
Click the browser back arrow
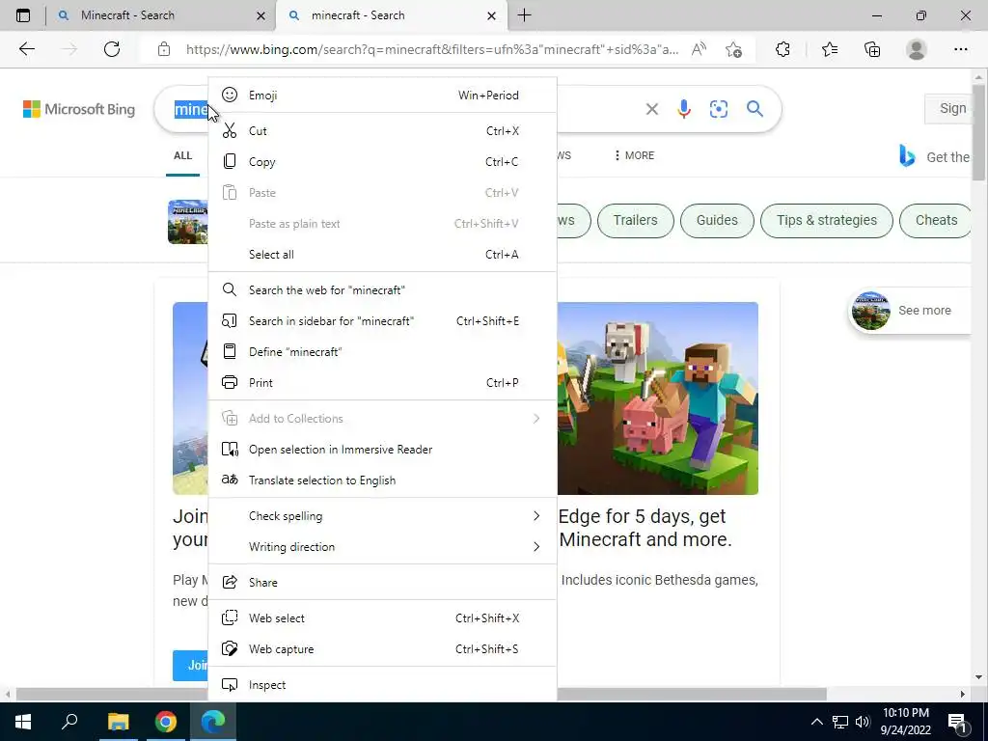point(26,49)
